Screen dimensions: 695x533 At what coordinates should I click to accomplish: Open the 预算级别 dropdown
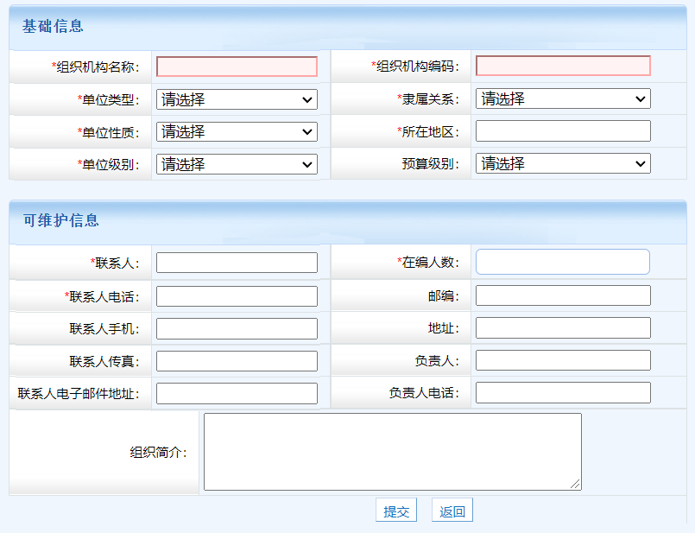pyautogui.click(x=563, y=163)
